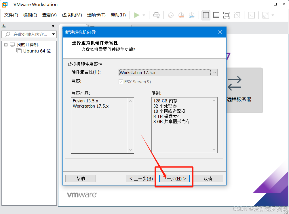Viewport: 289px width, 214px height.
Task: Open the 硬件兼容性 Workstation 17.5.x combo box
Action: (168, 73)
